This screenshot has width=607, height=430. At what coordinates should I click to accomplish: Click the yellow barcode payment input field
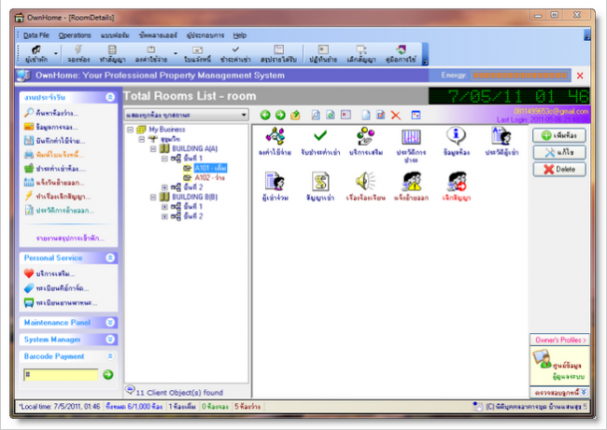pos(61,374)
